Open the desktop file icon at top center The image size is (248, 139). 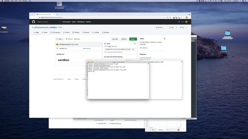[59, 3]
